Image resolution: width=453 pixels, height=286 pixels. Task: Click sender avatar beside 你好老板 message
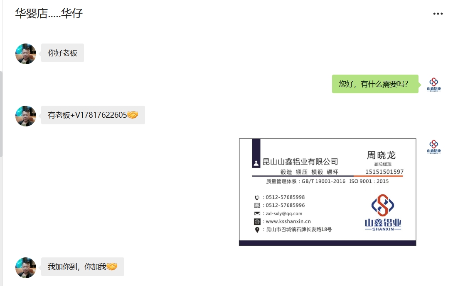26,54
